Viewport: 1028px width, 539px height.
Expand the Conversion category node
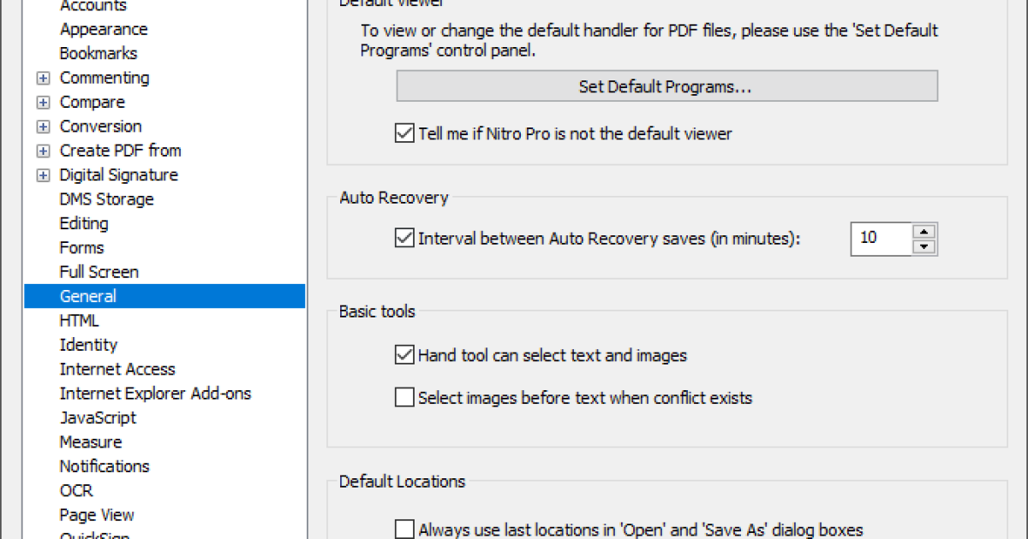coord(43,127)
